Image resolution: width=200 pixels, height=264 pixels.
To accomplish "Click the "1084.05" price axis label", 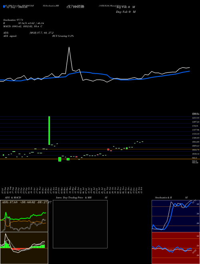I will coord(196,142).
